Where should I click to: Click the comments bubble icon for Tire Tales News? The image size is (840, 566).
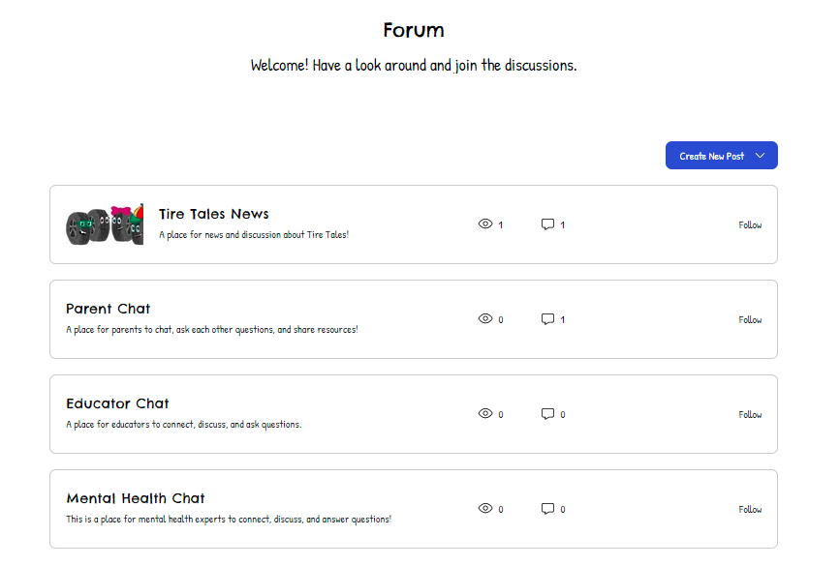click(547, 224)
